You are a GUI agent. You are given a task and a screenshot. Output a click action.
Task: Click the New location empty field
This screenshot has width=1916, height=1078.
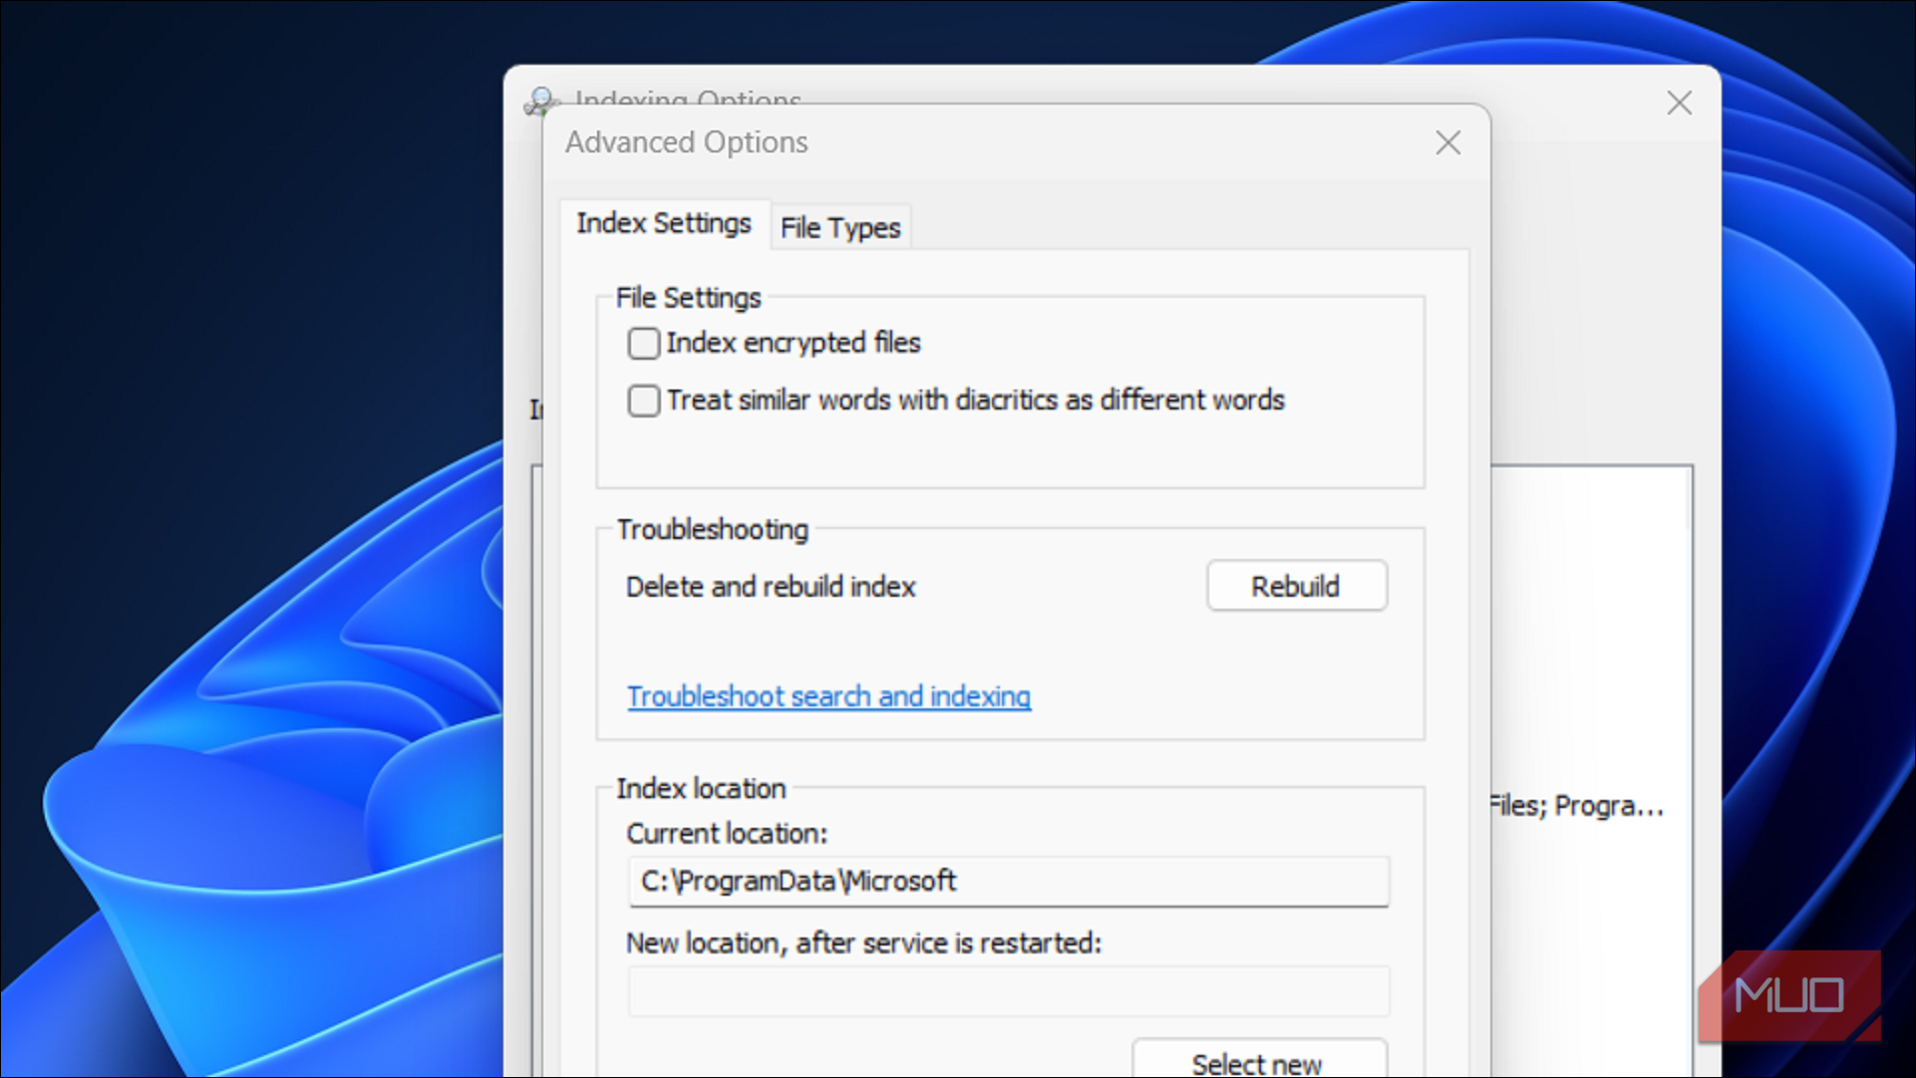[x=1008, y=991]
